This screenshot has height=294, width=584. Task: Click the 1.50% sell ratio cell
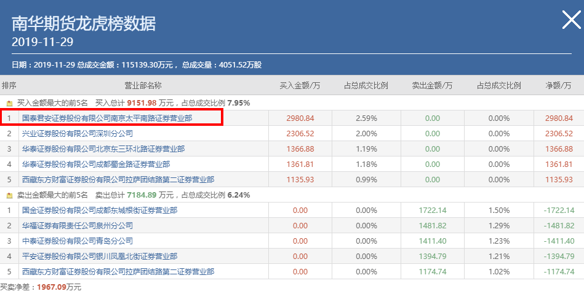tap(499, 211)
